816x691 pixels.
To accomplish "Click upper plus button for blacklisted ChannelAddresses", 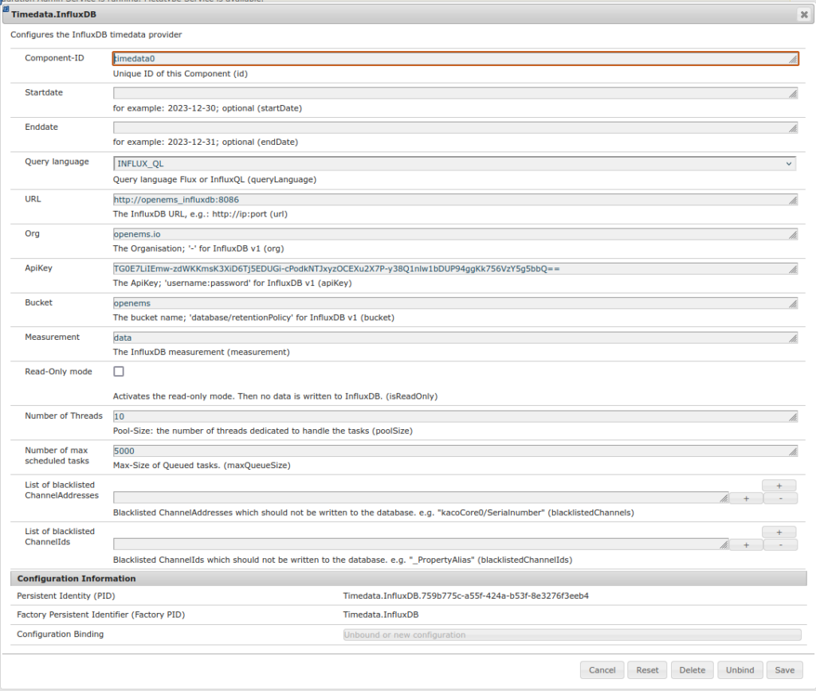I will point(779,485).
